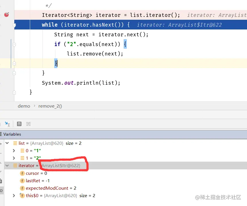Toggle breakpoint on Iterator declaration line

pyautogui.click(x=7, y=15)
